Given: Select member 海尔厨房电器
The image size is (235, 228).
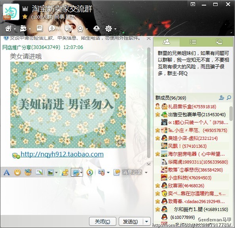Looking at the screenshot, I should coord(192,154).
